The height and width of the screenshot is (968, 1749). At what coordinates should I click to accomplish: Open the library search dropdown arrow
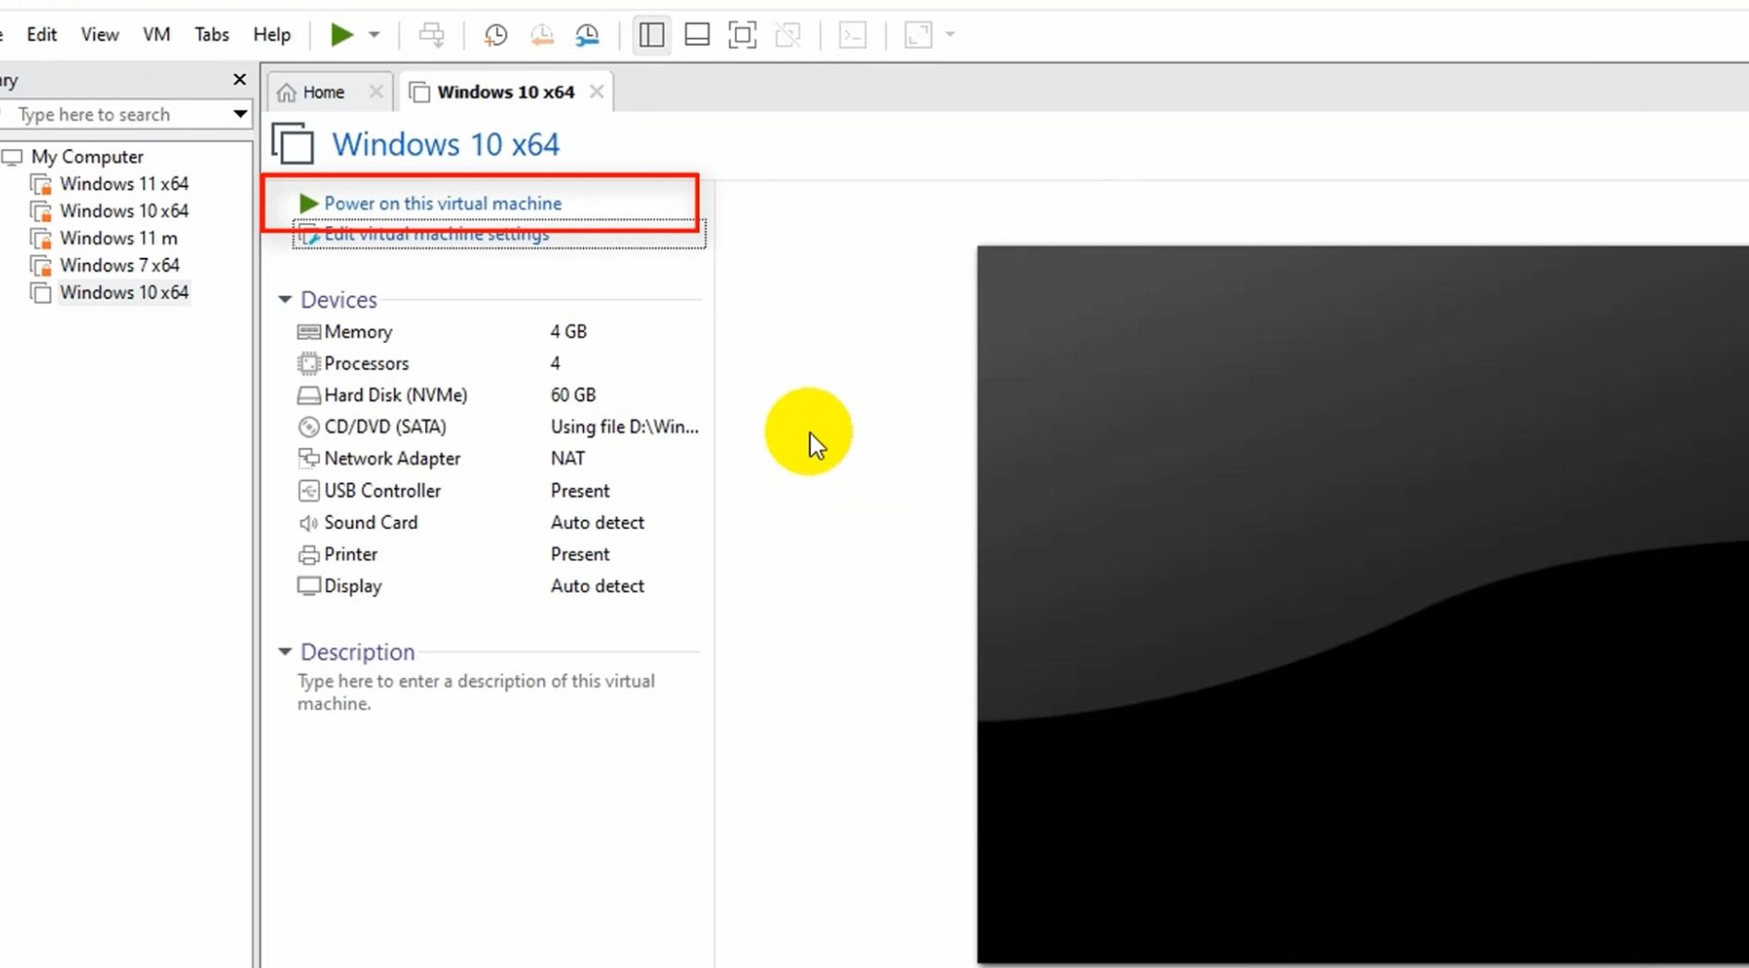tap(240, 114)
